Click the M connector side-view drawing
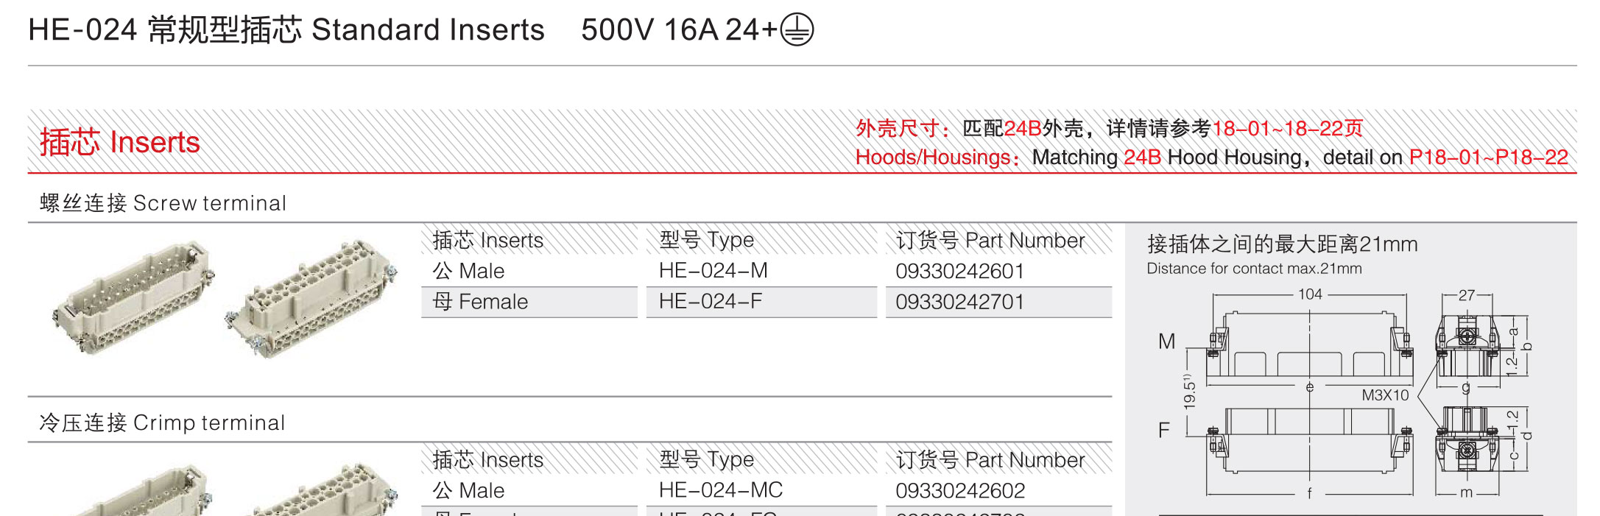This screenshot has width=1600, height=516. [x=1309, y=342]
